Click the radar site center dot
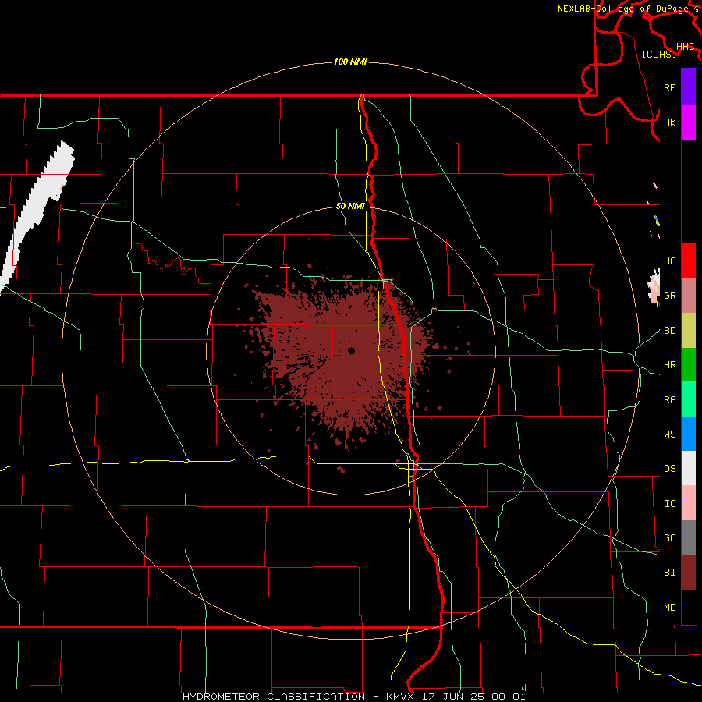This screenshot has height=702, width=702. [x=351, y=350]
